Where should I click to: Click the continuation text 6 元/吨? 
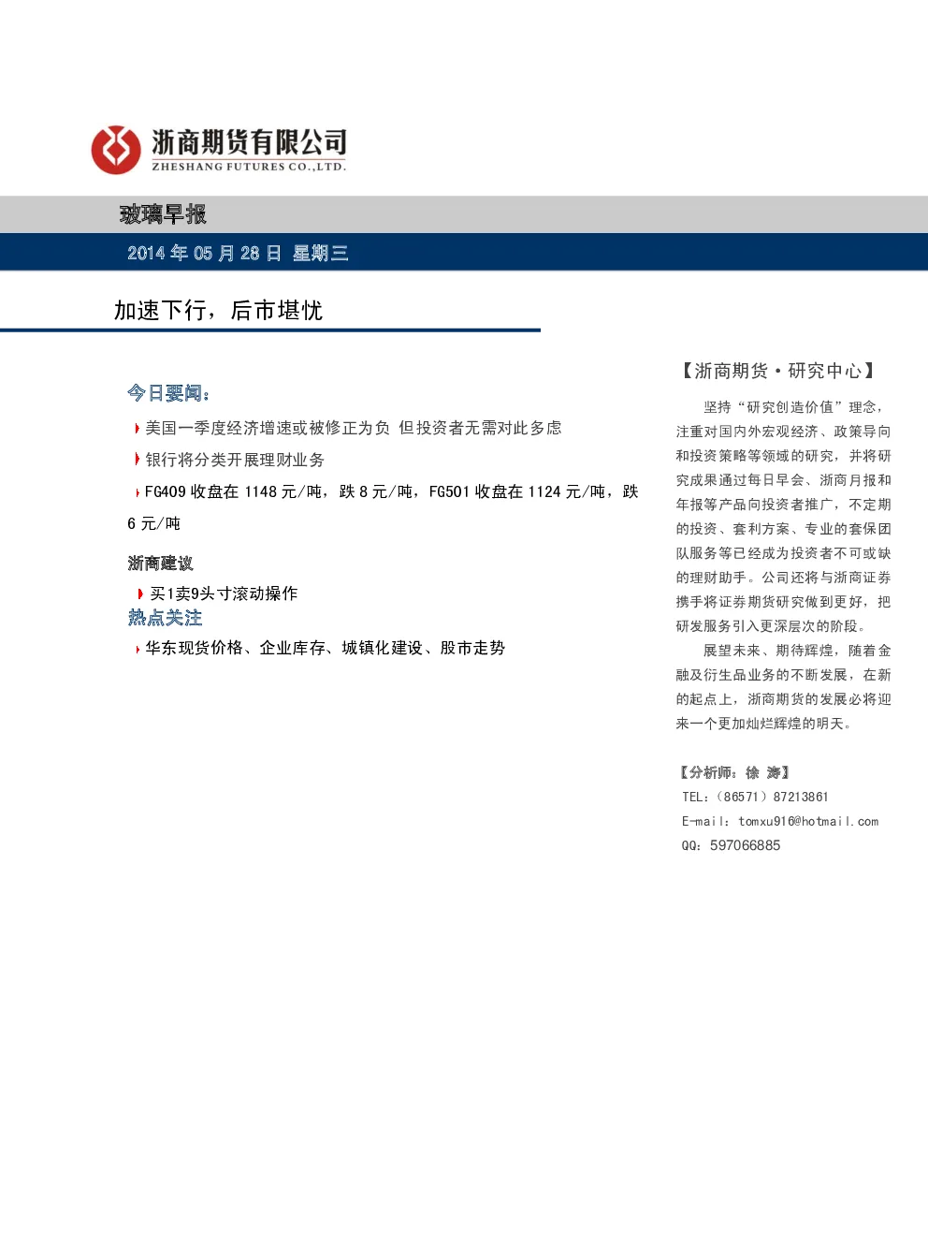[153, 523]
